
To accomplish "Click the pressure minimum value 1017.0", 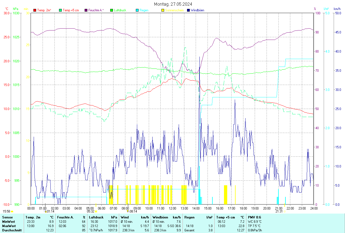I will tap(113, 222).
